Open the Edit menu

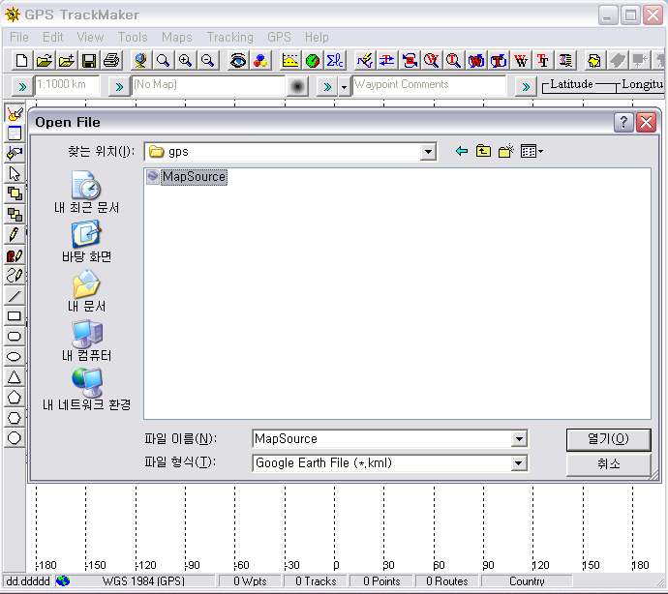(53, 37)
